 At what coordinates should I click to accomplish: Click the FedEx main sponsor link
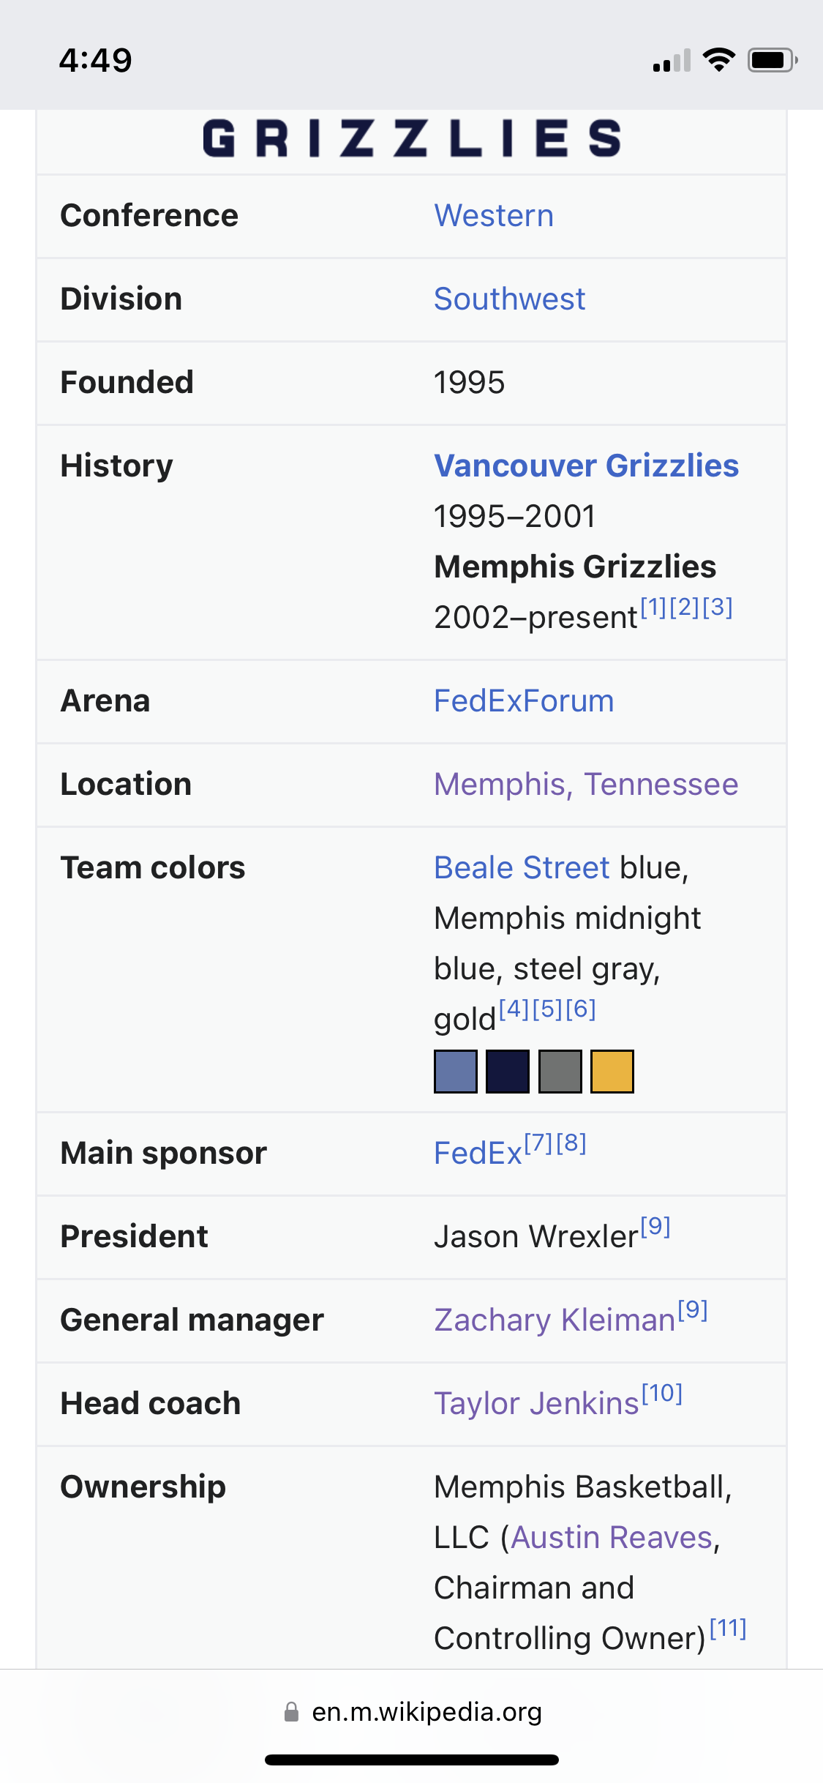tap(478, 1154)
